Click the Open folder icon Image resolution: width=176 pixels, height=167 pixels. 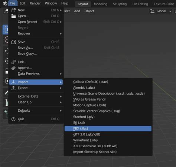(x=13, y=16)
